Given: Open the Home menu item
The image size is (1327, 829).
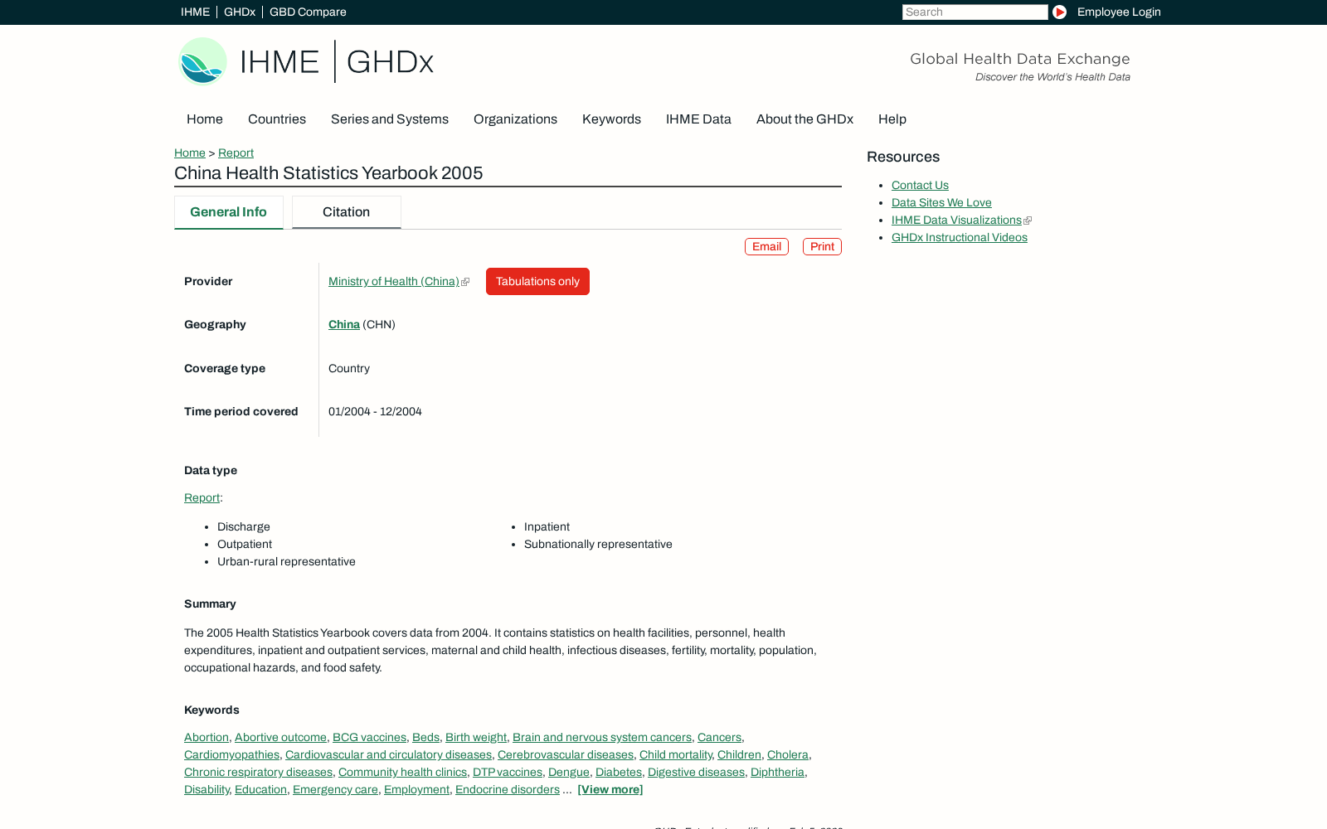Looking at the screenshot, I should [205, 119].
